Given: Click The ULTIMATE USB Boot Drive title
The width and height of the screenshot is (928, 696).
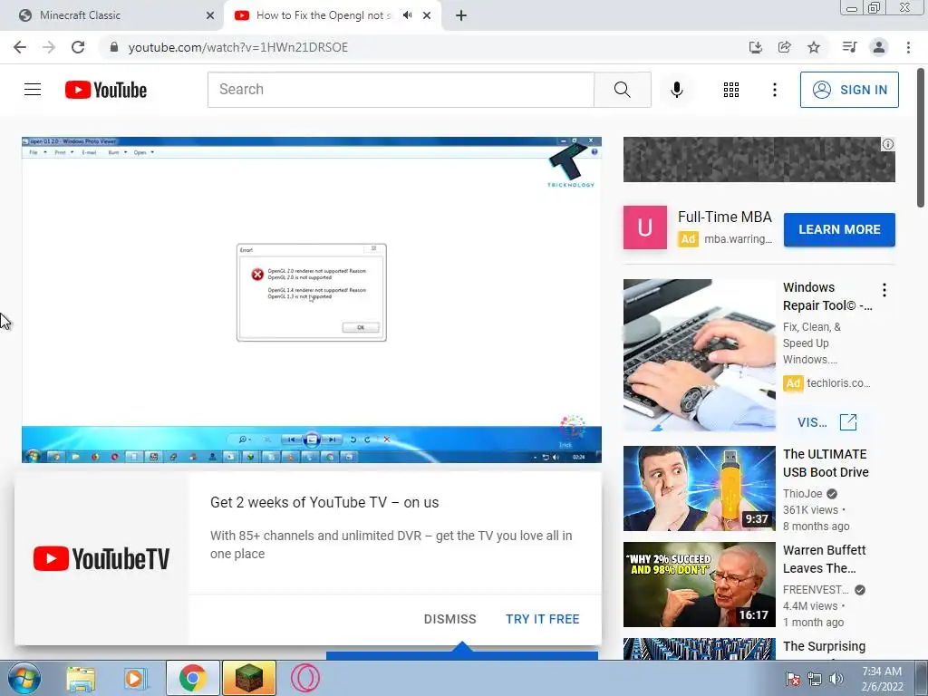Looking at the screenshot, I should point(826,463).
